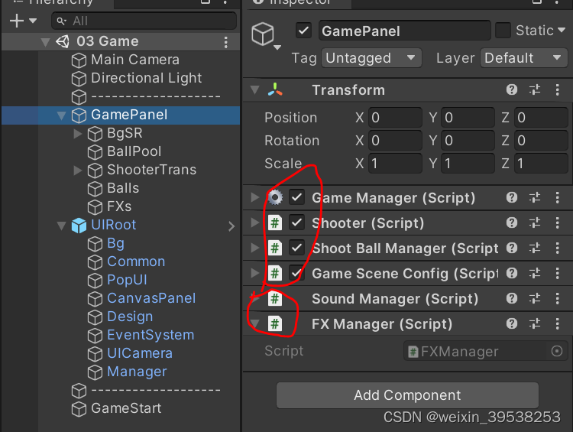This screenshot has width=573, height=432.
Task: Open the Sound Manager options menu
Action: tap(557, 298)
